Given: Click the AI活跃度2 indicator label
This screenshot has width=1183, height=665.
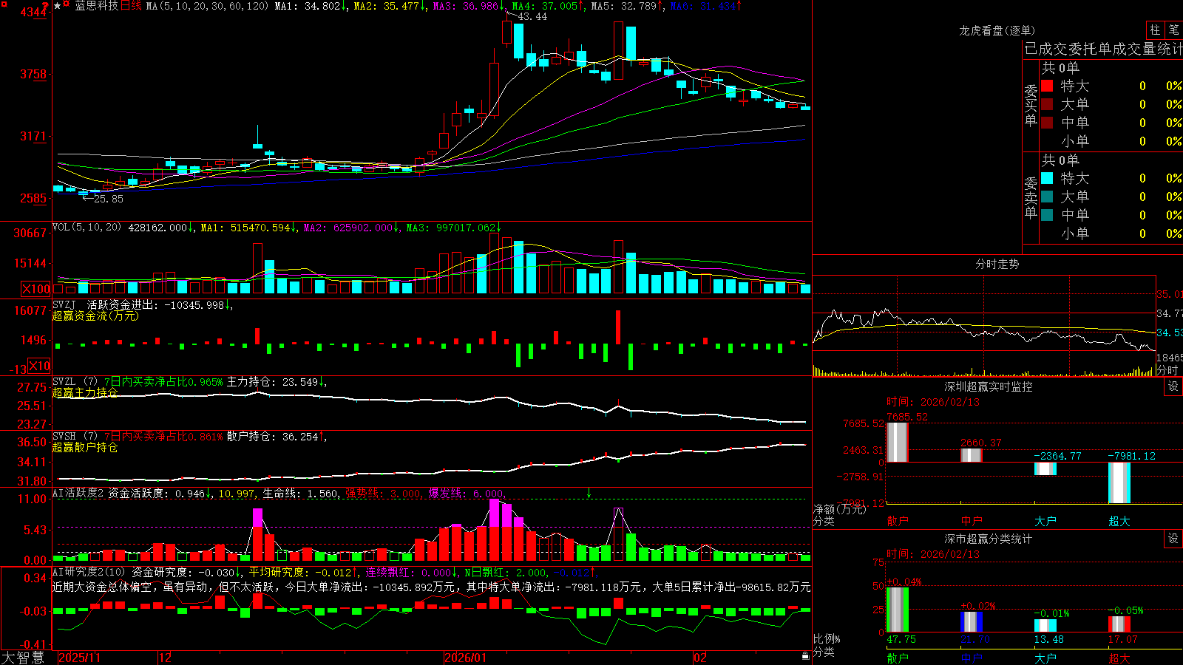Looking at the screenshot, I should 78,494.
